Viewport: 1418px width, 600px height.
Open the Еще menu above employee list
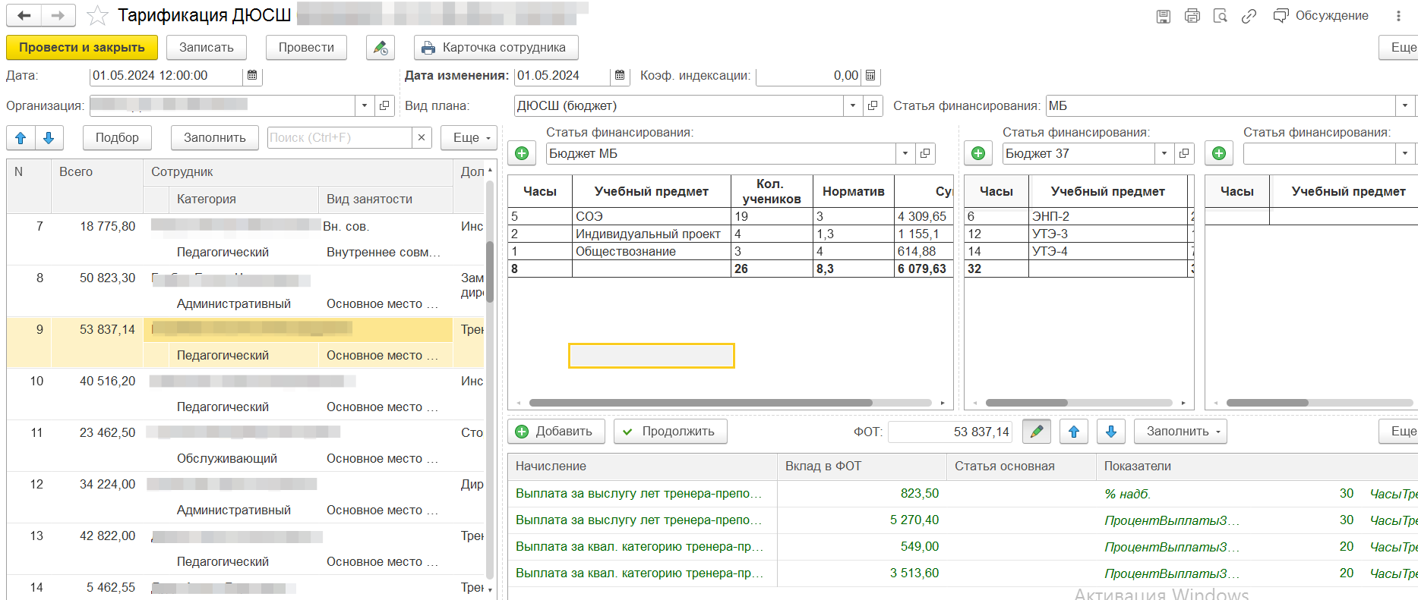click(469, 138)
